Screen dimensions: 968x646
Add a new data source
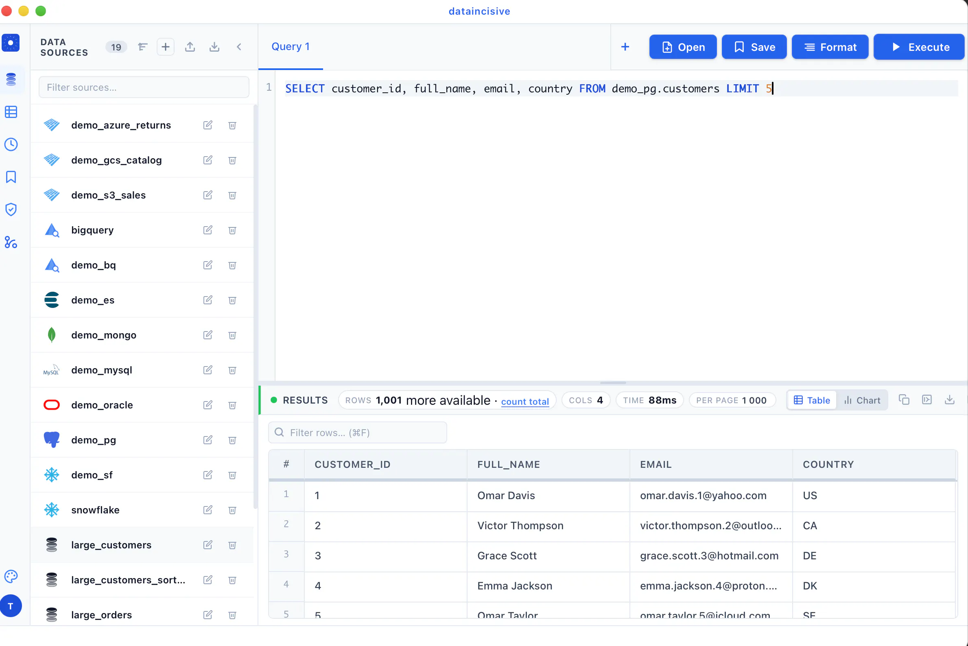pyautogui.click(x=166, y=47)
